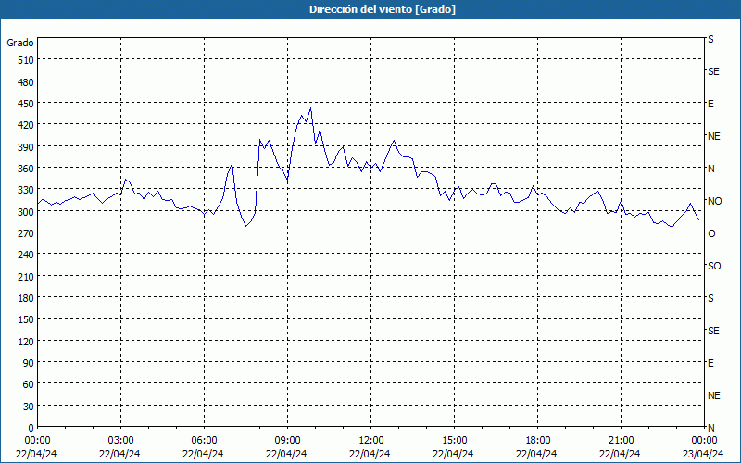The width and height of the screenshot is (741, 463).
Task: Click the "300" degree axis label
Action: [27, 212]
